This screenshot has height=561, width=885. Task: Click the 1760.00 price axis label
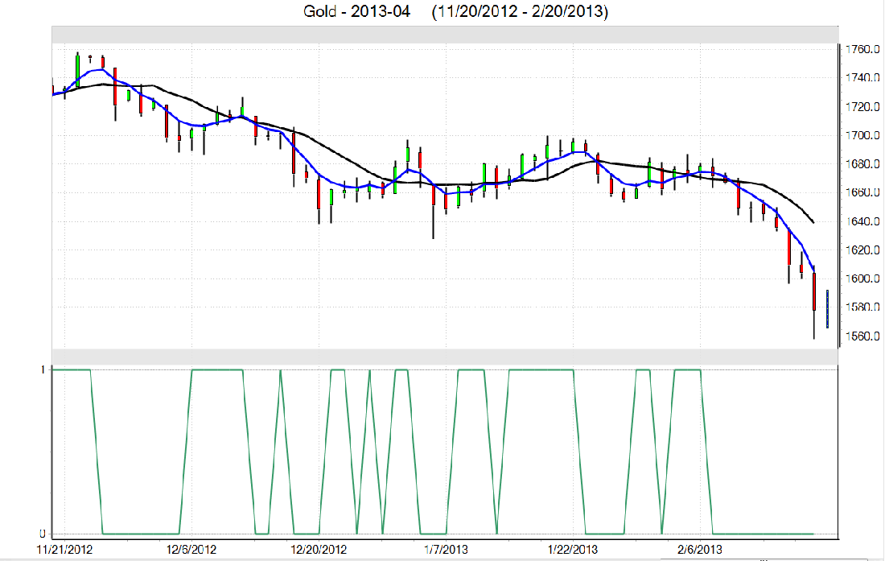coord(861,50)
